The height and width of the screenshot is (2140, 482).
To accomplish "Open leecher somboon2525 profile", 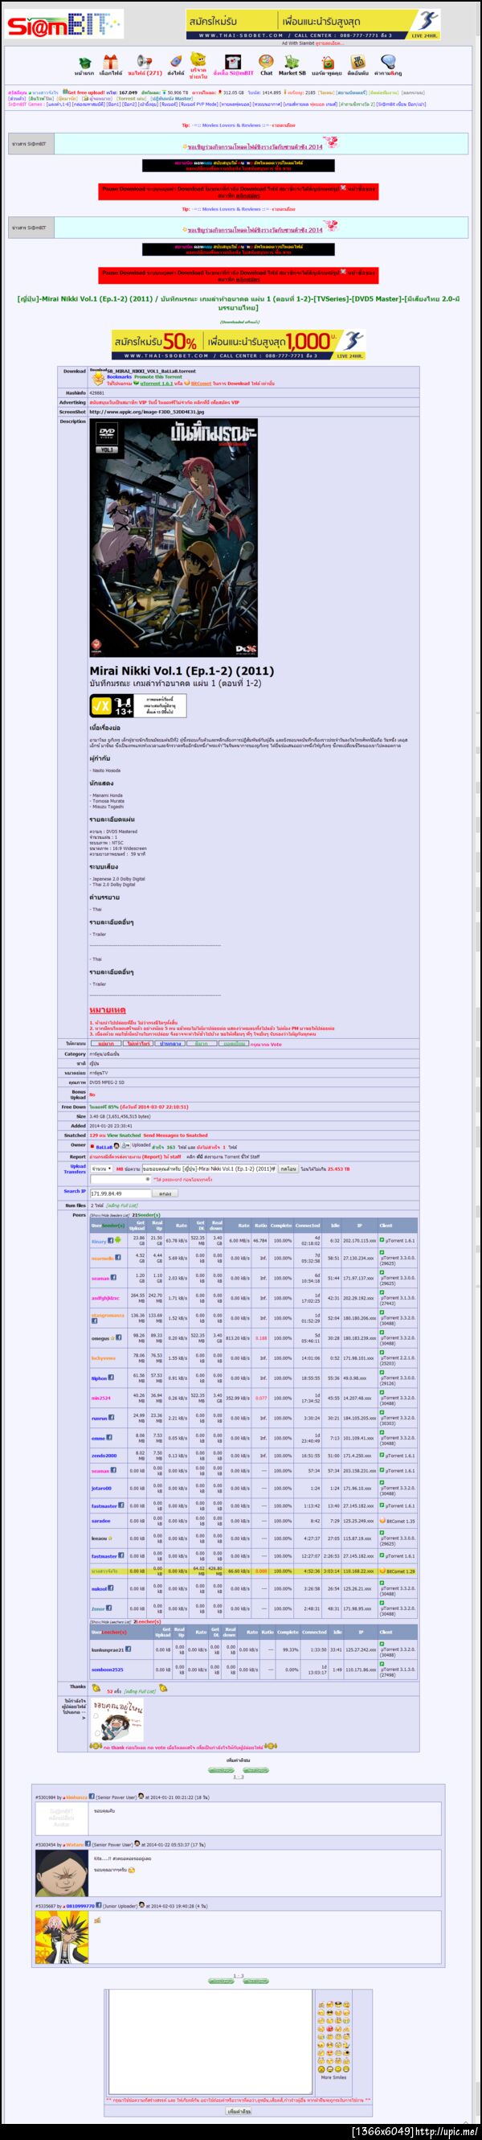I will 107,1670.
